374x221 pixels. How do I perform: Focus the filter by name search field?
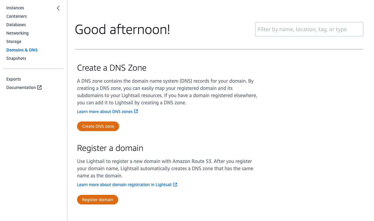(309, 29)
